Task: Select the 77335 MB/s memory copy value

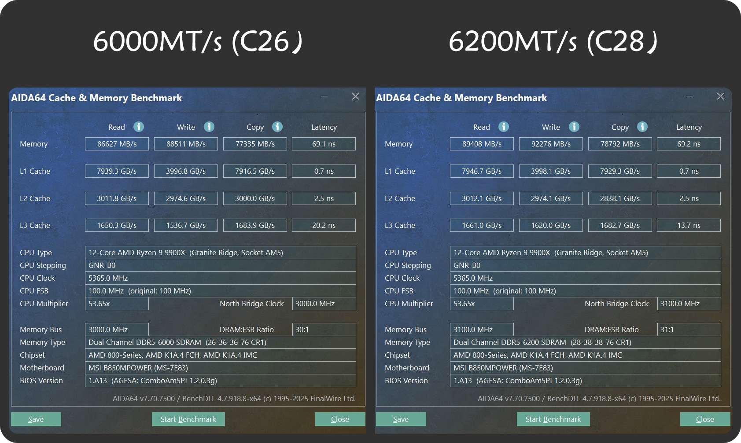Action: (255, 144)
